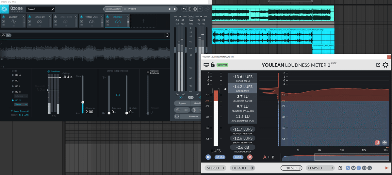Select IRC III mode
The width and height of the screenshot is (392, 175).
click(x=16, y=92)
